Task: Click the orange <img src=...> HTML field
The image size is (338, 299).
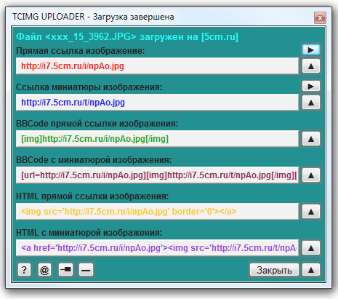Action: pos(157,212)
